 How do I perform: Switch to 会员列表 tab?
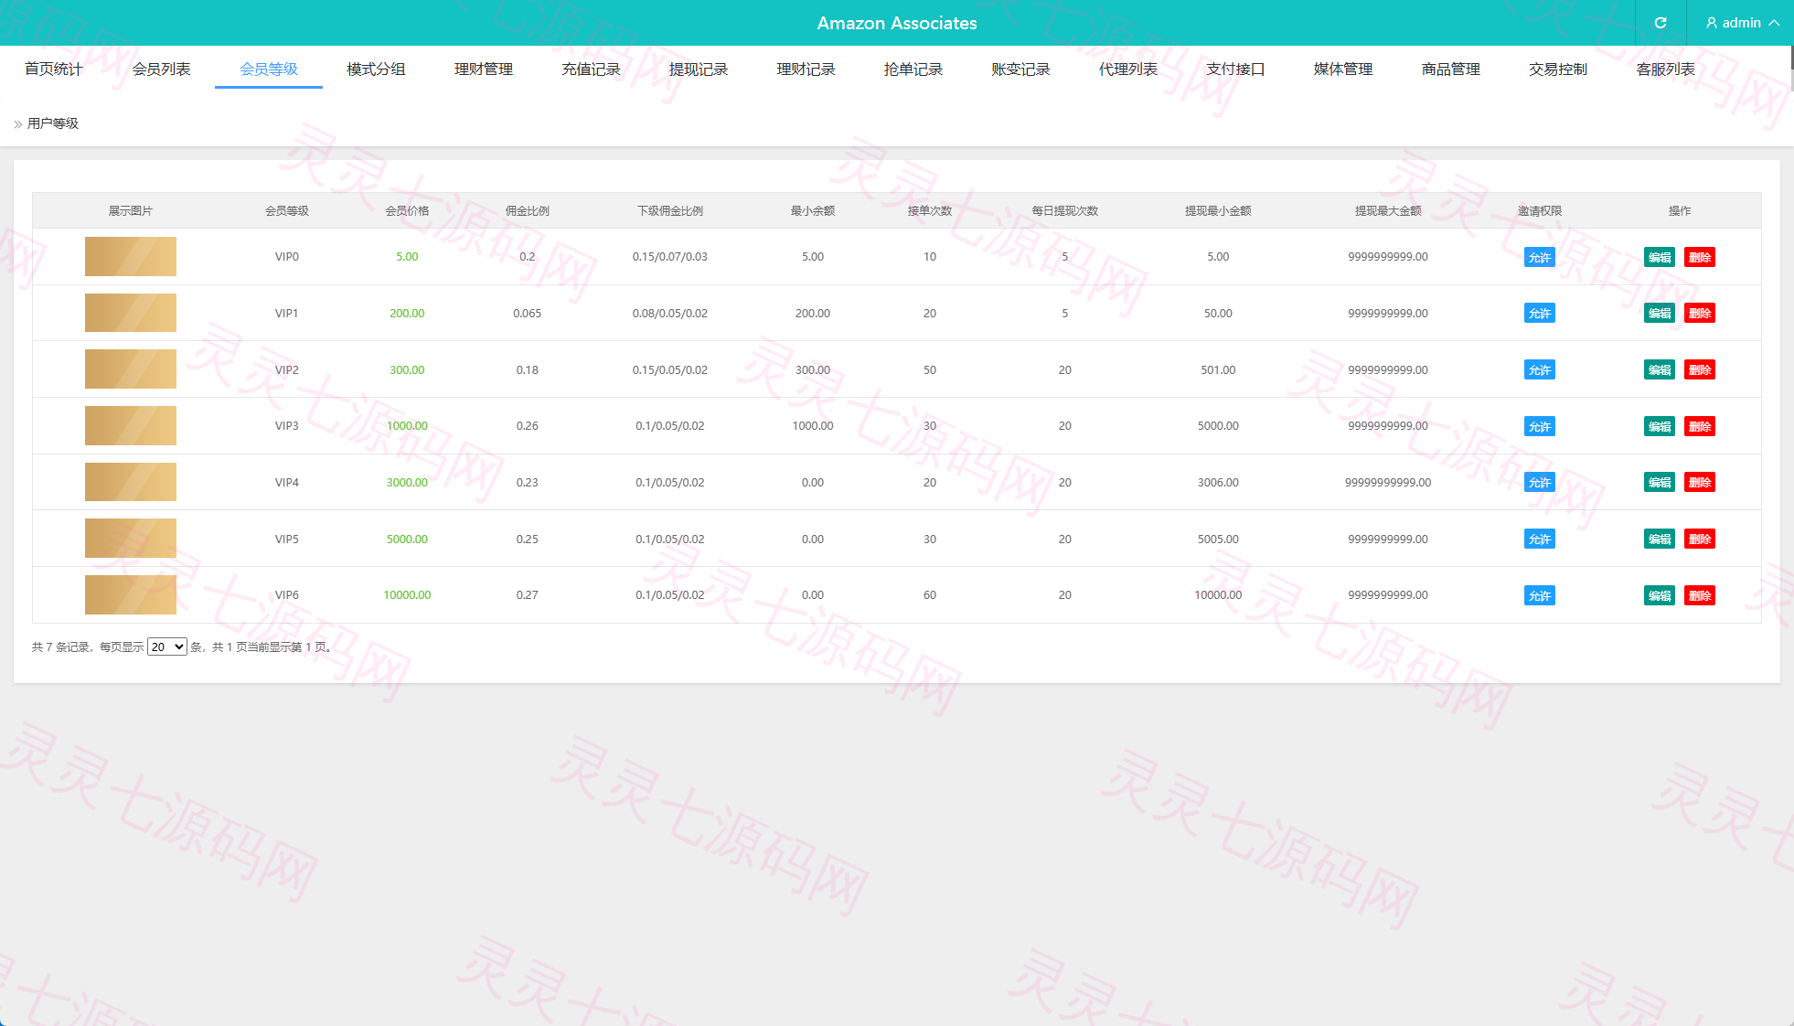(162, 69)
